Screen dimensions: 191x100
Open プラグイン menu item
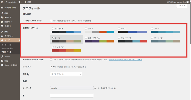[x=10, y=36]
